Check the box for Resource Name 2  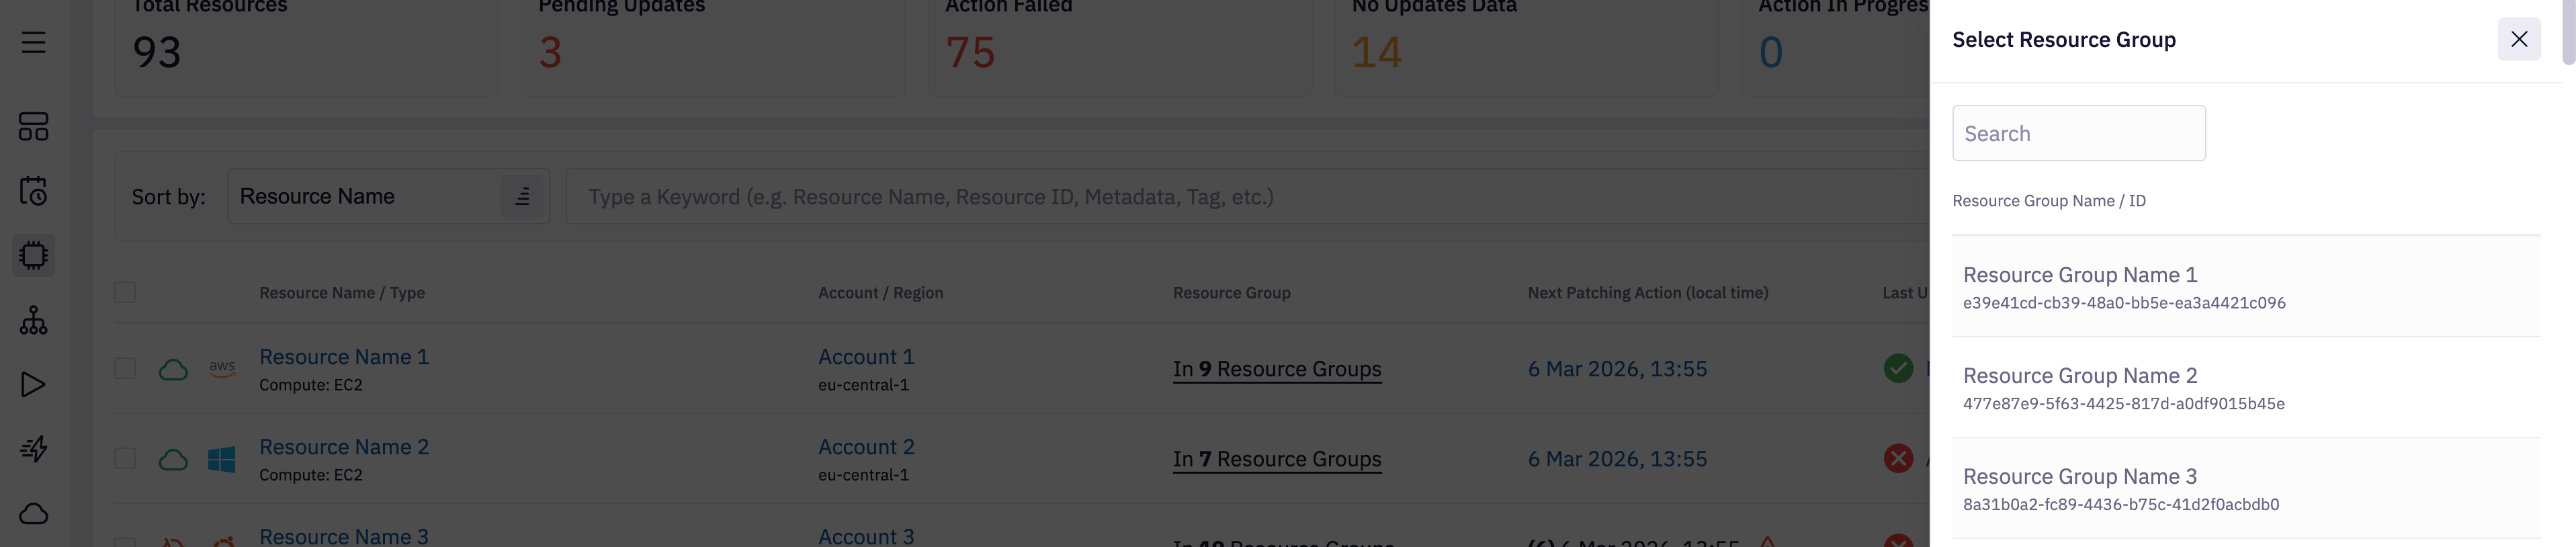[x=125, y=459]
